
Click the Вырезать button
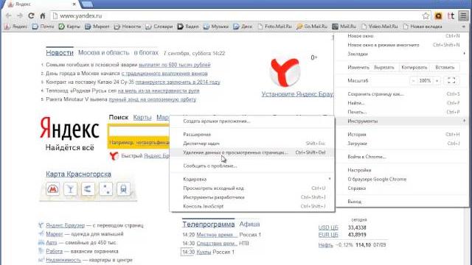(383, 67)
